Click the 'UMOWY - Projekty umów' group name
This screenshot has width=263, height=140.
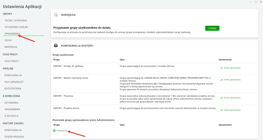[66, 108]
